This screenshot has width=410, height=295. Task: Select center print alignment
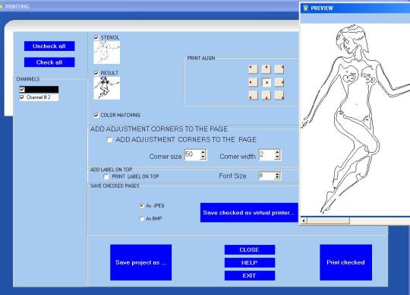tap(266, 82)
